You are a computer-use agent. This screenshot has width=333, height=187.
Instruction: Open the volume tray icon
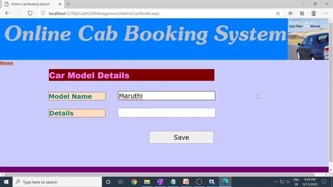click(x=288, y=182)
